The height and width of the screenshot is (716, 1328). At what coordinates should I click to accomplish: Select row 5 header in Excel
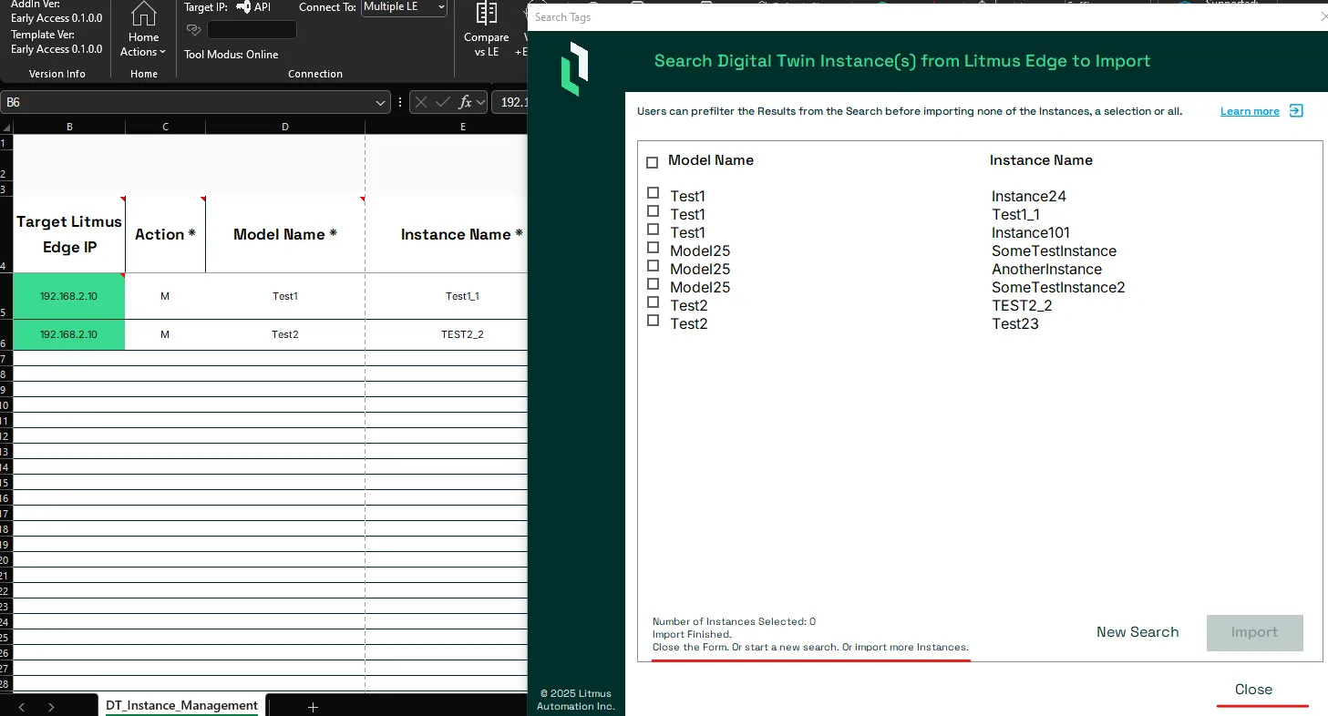[6, 296]
